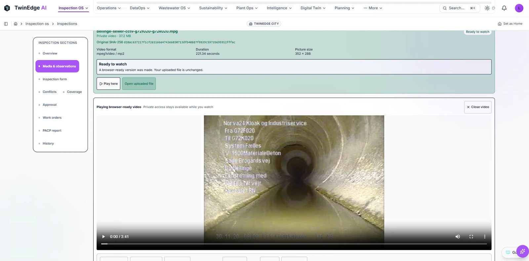Screen dimensions: 529x261
Task: Click the TWINEDGE CITY badge icon
Action: coord(251,24)
